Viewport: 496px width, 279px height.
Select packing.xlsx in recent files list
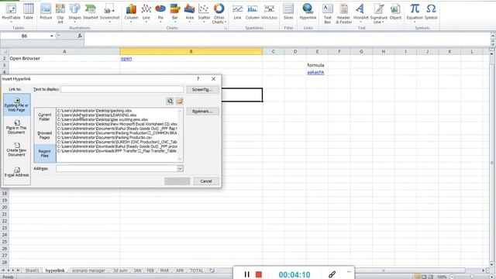click(95, 111)
